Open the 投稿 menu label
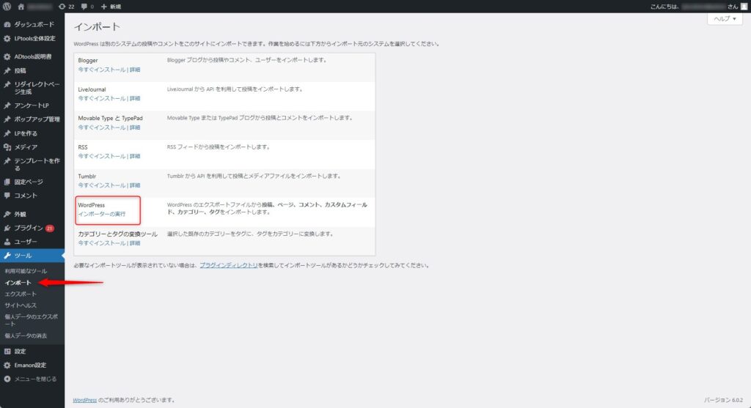751x408 pixels. point(20,70)
